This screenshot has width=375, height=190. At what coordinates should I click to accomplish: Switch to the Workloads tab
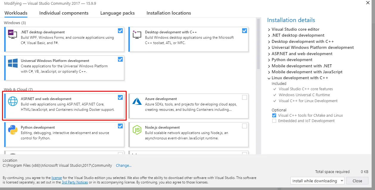point(16,13)
